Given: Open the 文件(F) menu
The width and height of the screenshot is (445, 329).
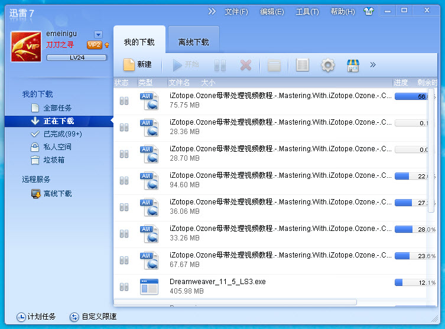Looking at the screenshot, I should click(236, 12).
